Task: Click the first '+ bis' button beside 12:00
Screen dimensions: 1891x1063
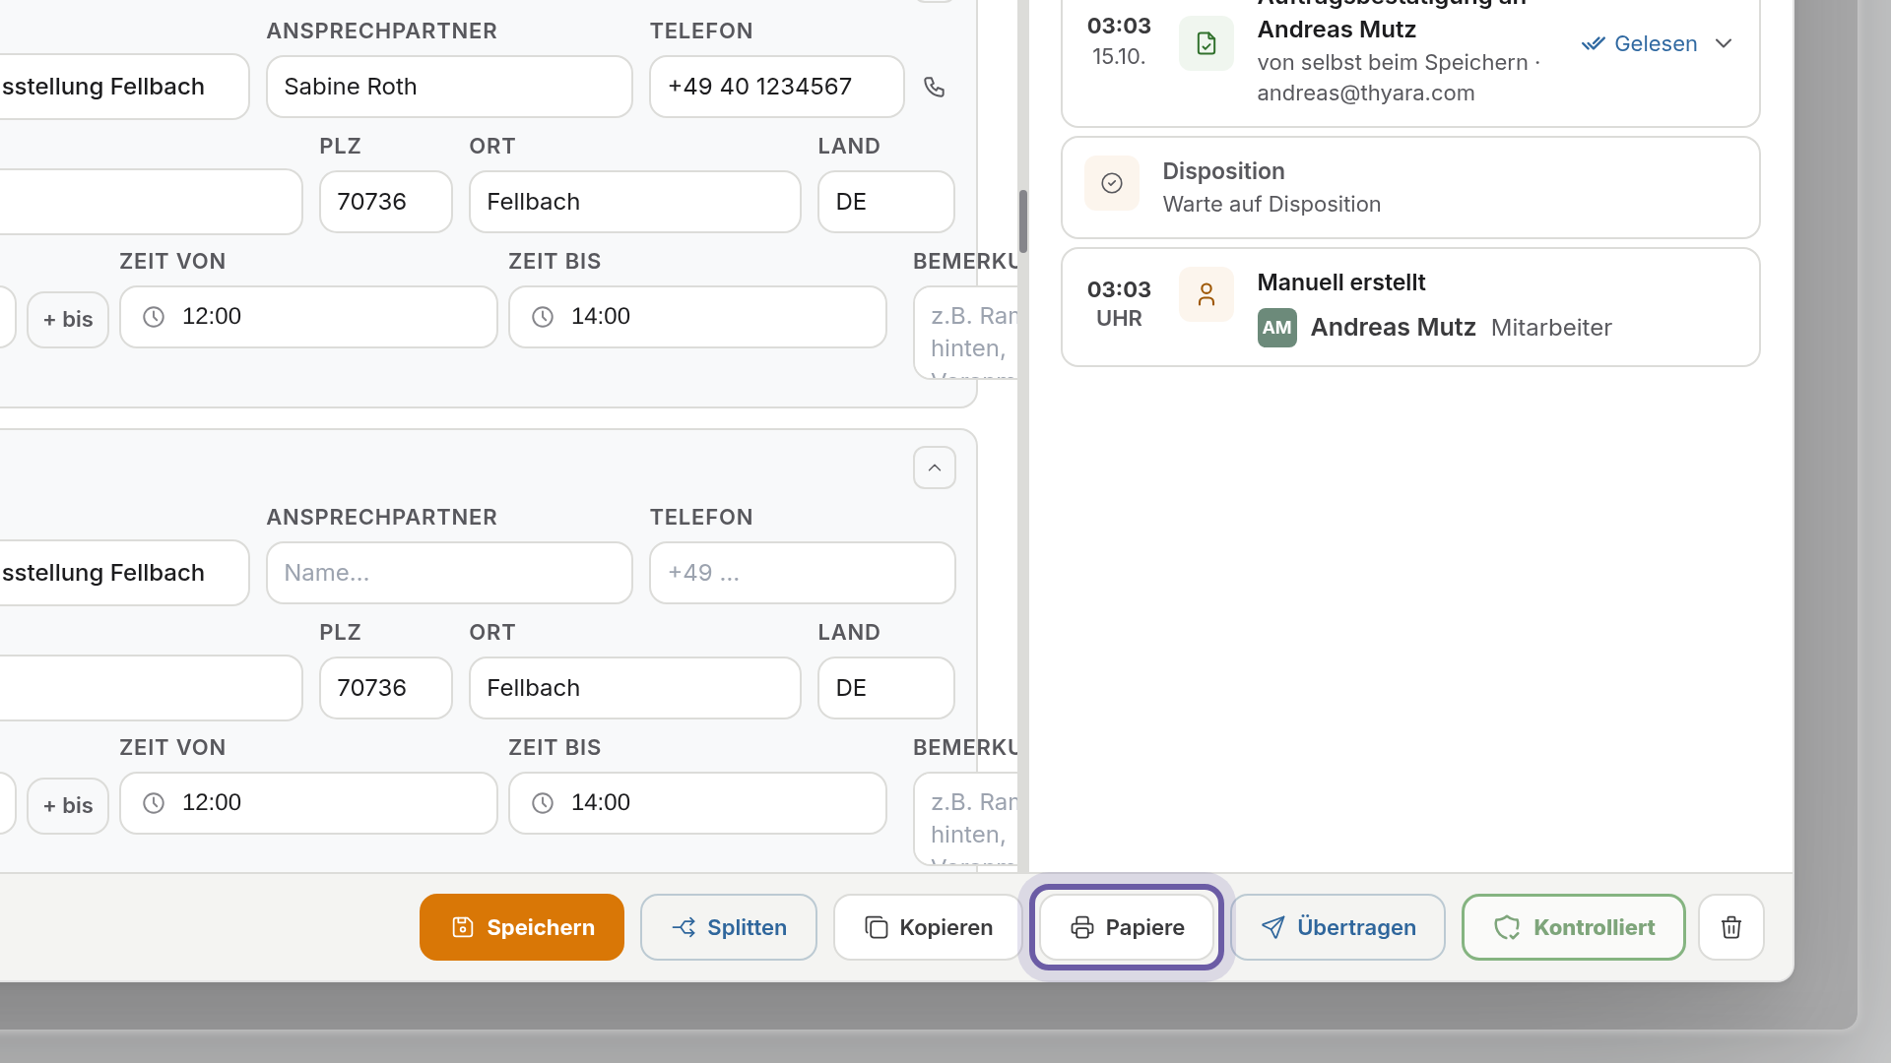Action: pos(68,320)
